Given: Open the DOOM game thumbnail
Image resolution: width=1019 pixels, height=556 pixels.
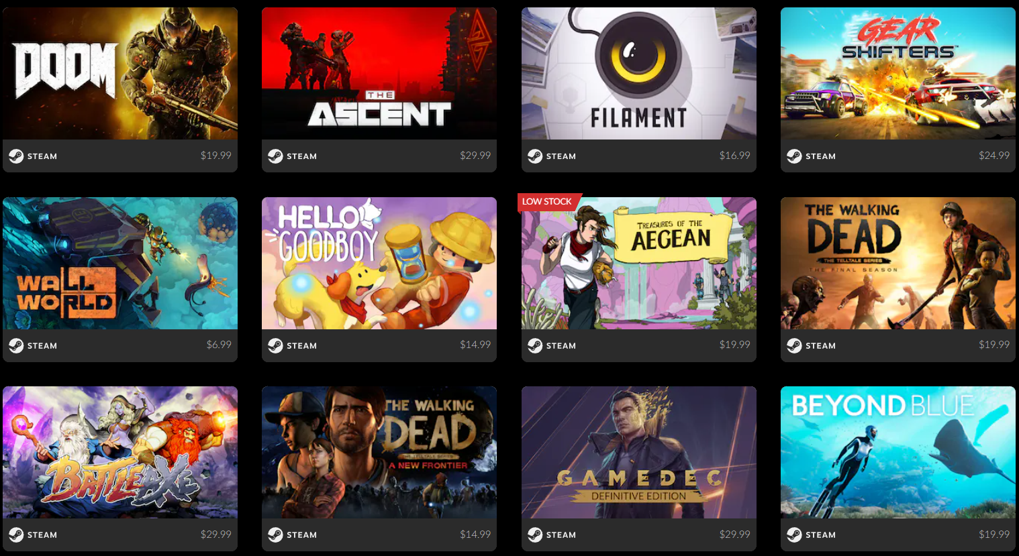Looking at the screenshot, I should (120, 74).
